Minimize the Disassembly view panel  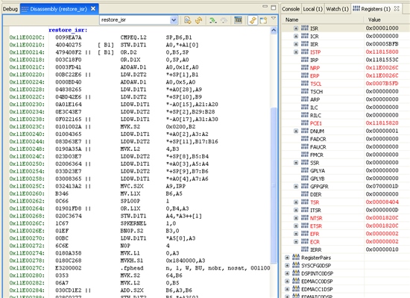tap(265, 7)
